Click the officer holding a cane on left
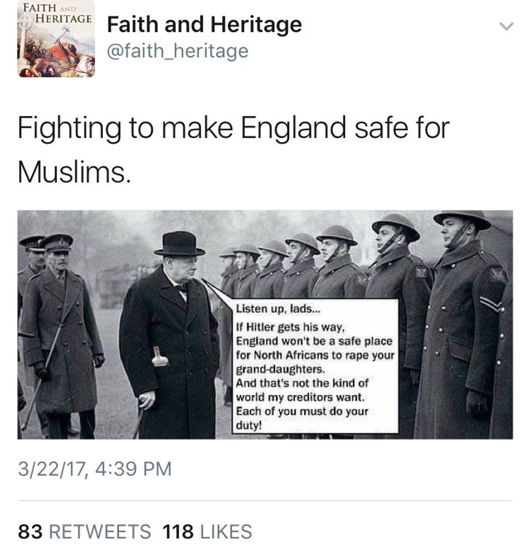Image resolution: width=530 pixels, height=553 pixels. click(x=61, y=335)
